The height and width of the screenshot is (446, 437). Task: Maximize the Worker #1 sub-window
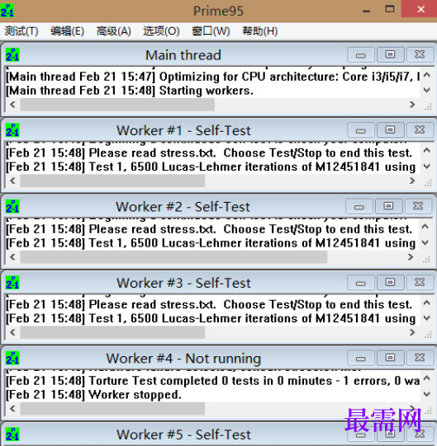click(x=390, y=130)
